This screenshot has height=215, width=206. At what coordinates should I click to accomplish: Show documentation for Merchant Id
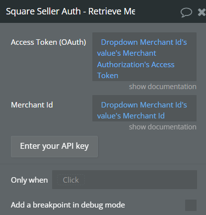tap(163, 127)
